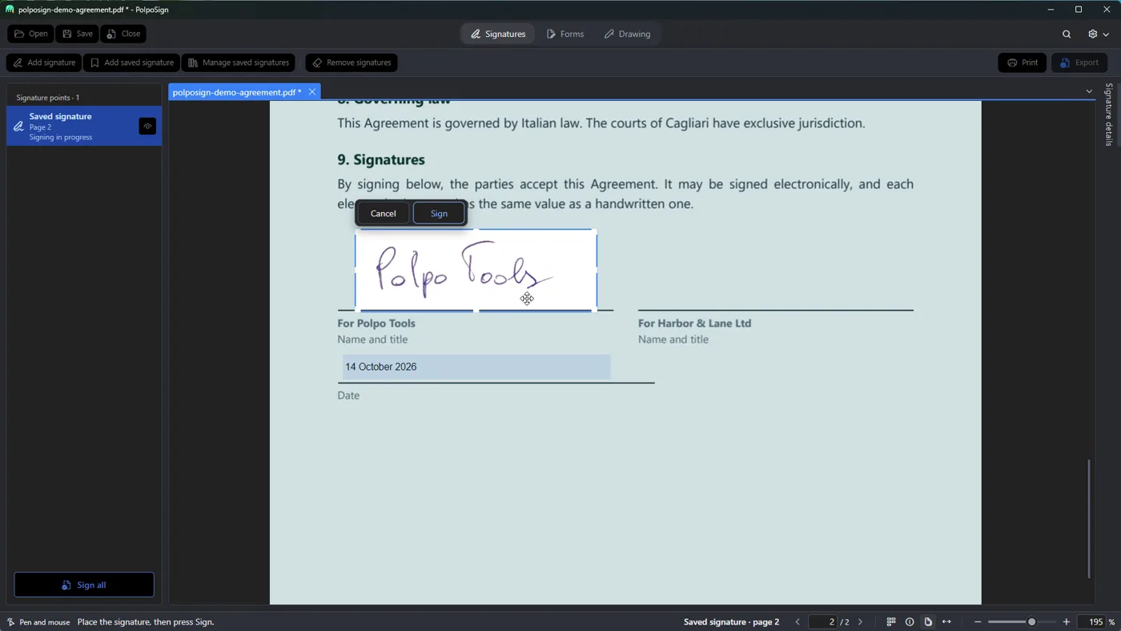Viewport: 1121px width, 631px height.
Task: Switch to the Signatures tab
Action: (498, 34)
